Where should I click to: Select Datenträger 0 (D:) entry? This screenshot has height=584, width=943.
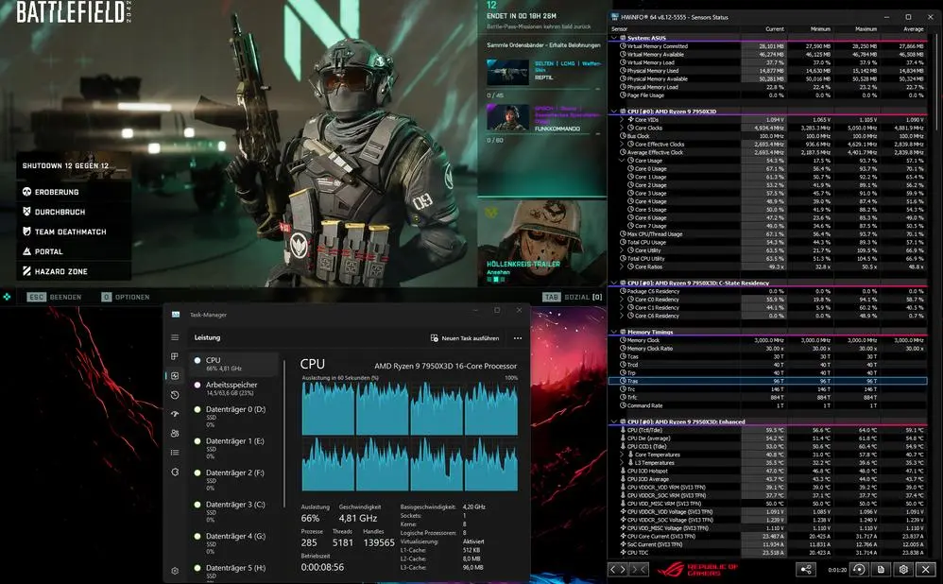234,416
